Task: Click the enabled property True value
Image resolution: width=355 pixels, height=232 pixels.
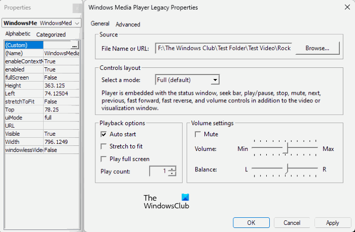Action: [61, 69]
